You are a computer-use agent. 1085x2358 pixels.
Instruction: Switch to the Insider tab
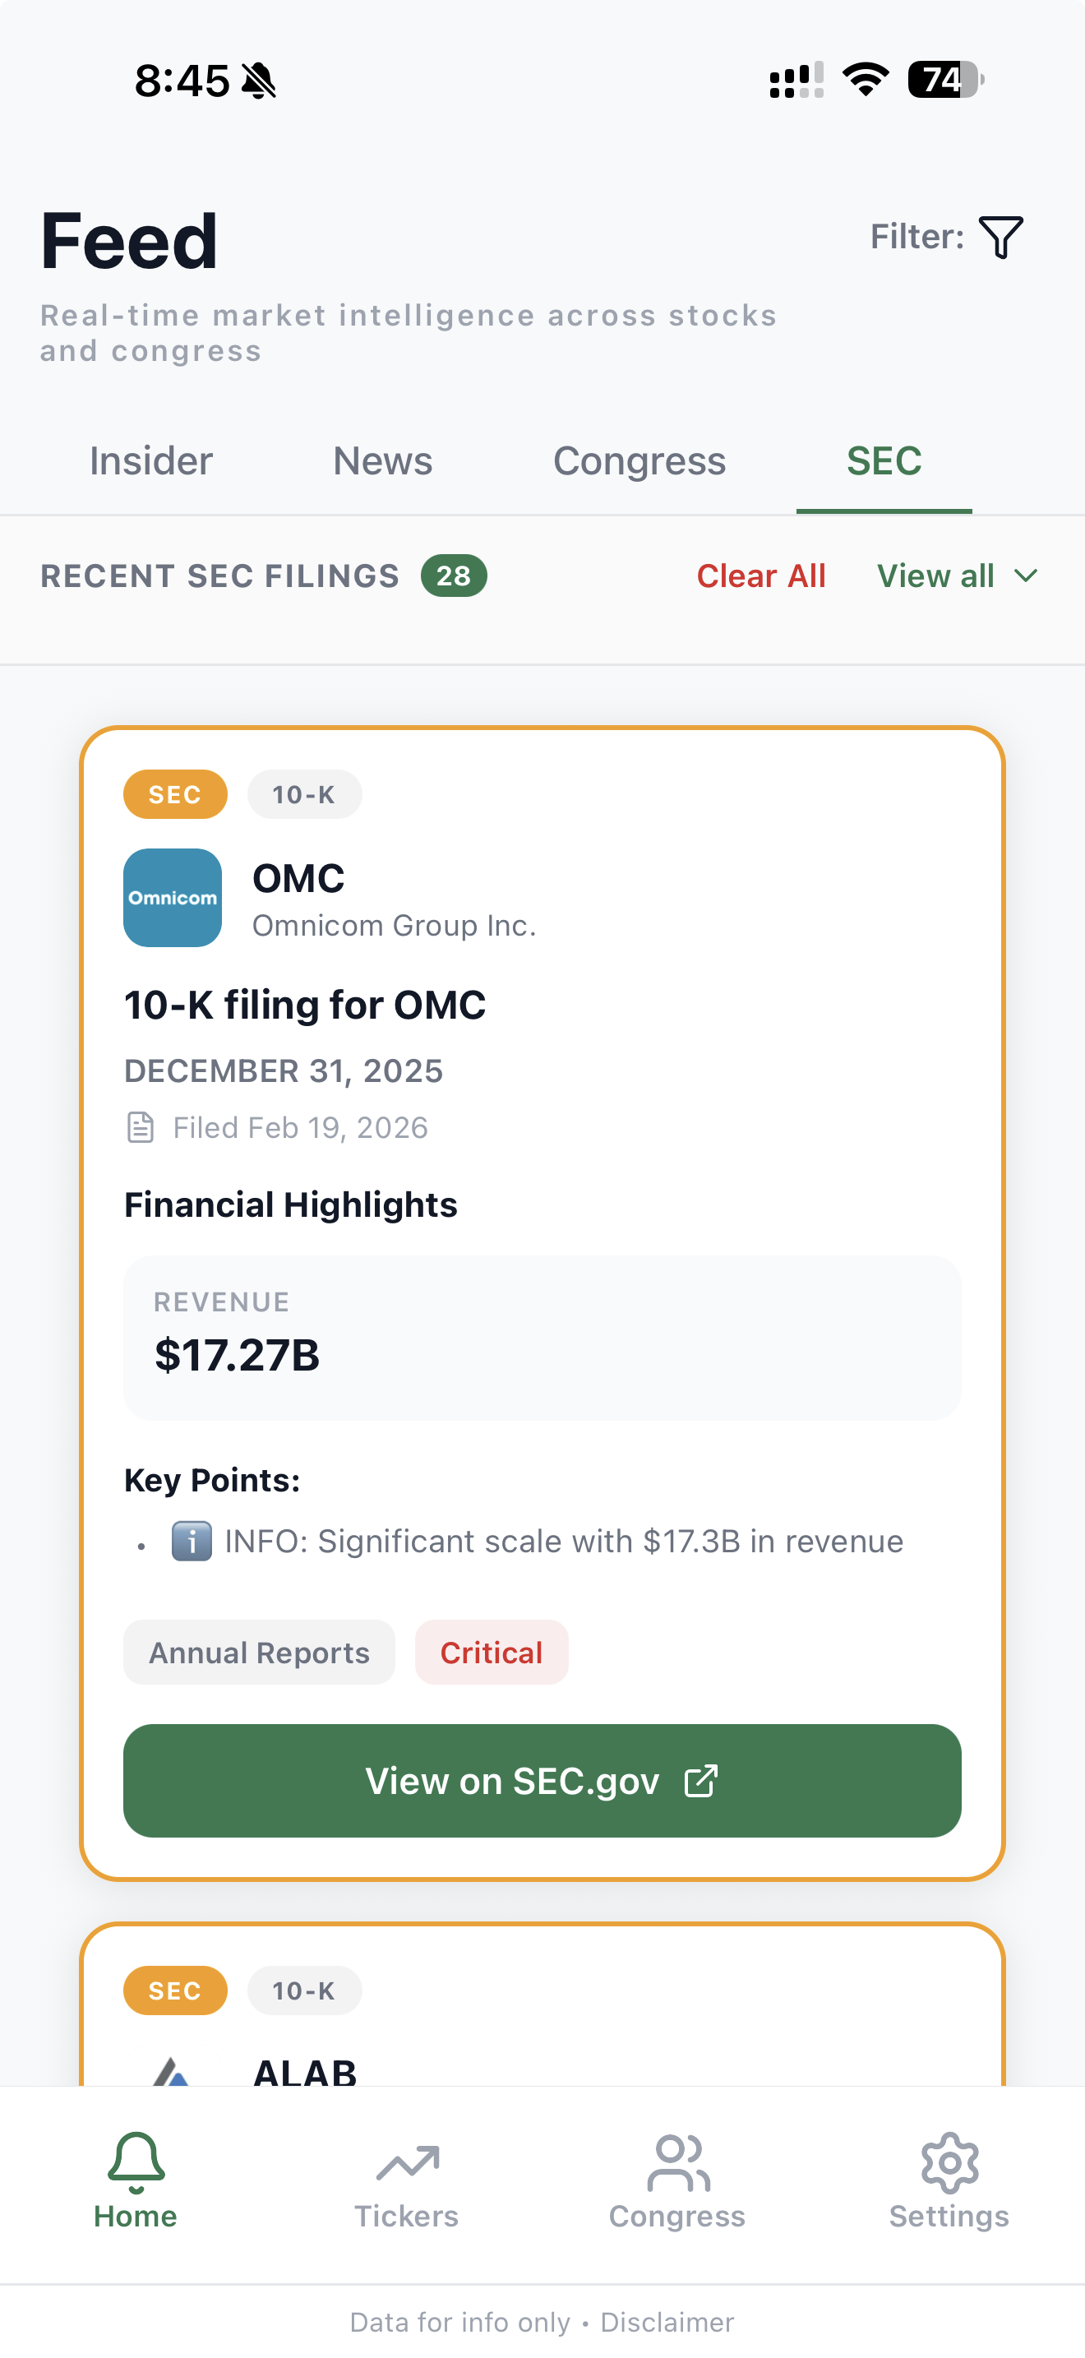click(150, 461)
